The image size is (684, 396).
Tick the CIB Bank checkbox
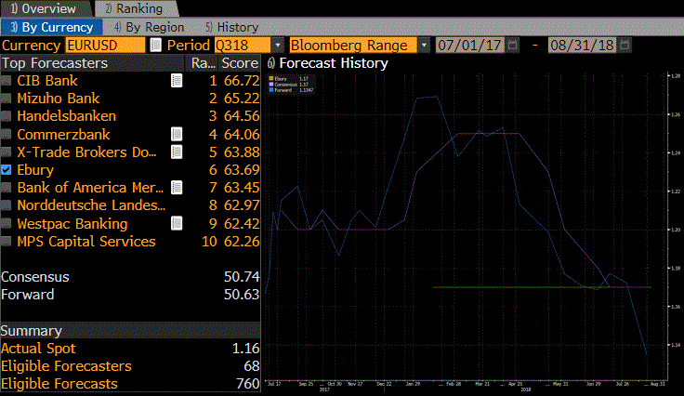click(x=7, y=81)
